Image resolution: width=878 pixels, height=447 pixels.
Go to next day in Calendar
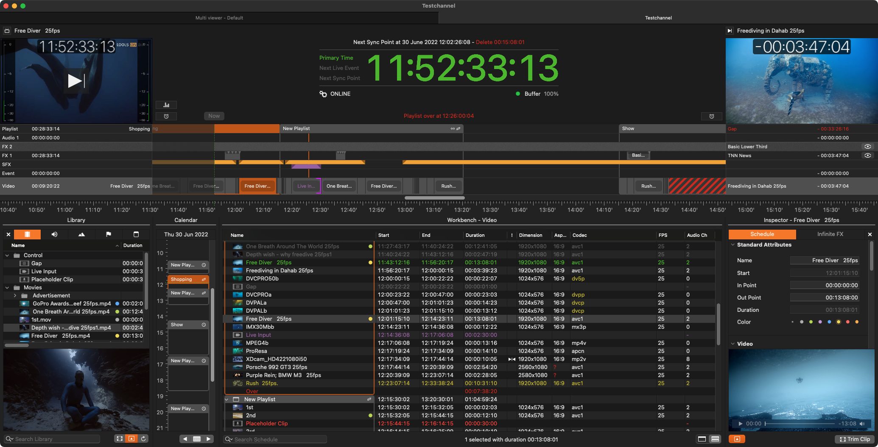208,439
